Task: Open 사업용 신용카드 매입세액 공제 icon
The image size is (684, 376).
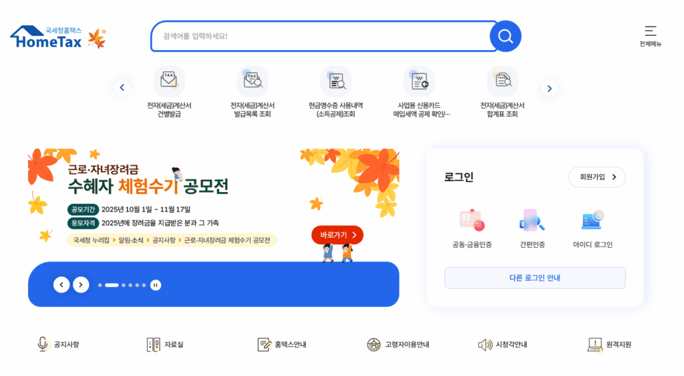Action: click(419, 81)
